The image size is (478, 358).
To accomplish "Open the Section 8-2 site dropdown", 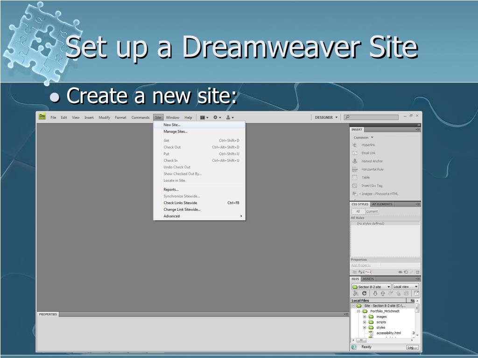I will coord(371,287).
